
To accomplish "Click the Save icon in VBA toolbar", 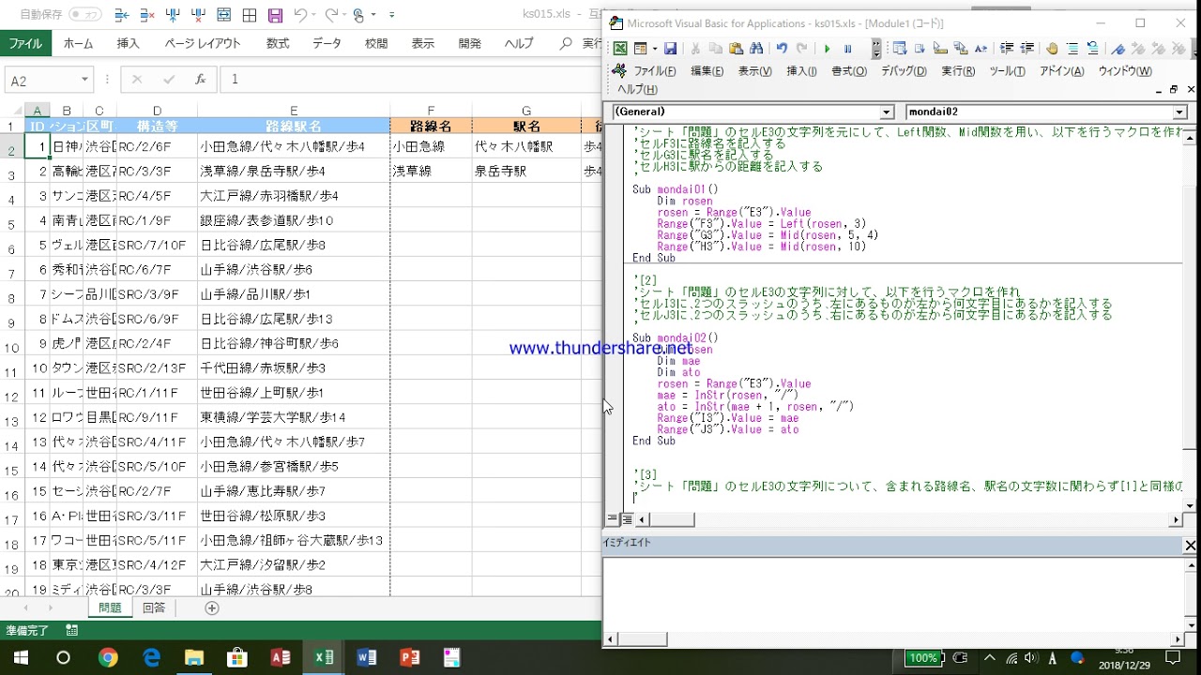I will [670, 49].
